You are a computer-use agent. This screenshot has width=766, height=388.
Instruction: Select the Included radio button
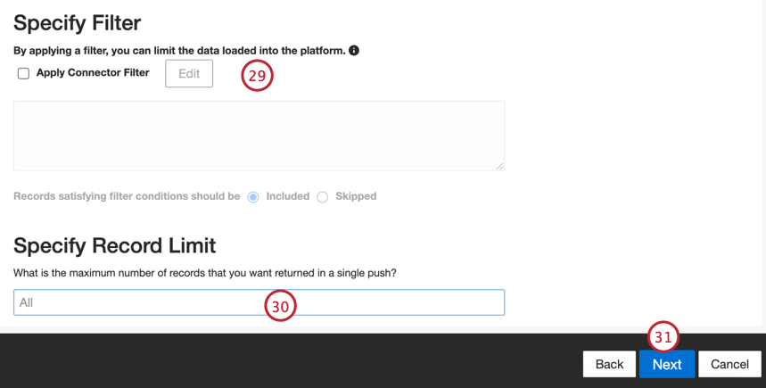(x=253, y=197)
